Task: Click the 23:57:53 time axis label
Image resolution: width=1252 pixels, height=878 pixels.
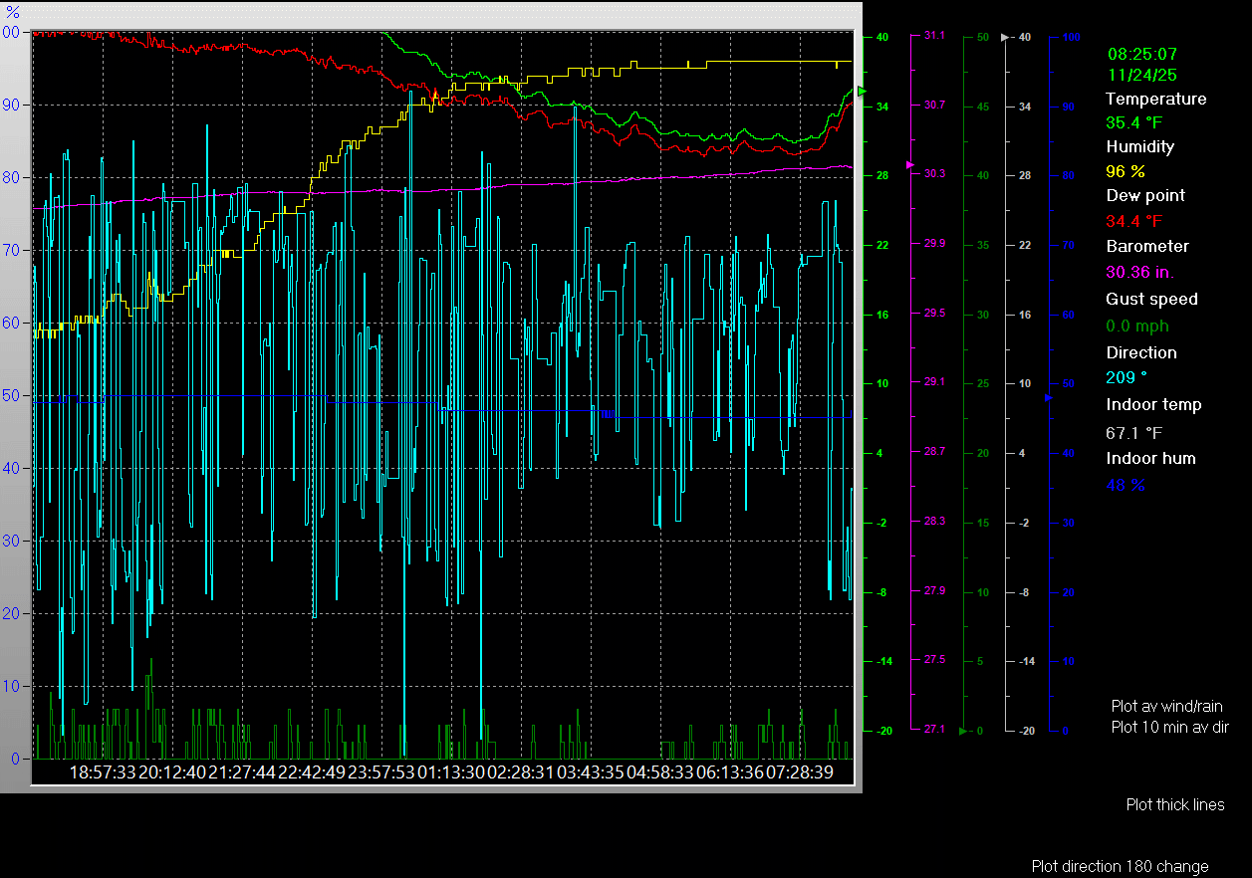Action: tap(380, 771)
